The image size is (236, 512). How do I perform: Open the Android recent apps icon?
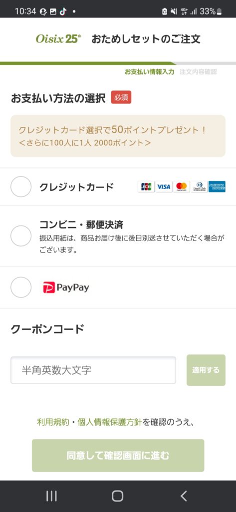tap(51, 496)
